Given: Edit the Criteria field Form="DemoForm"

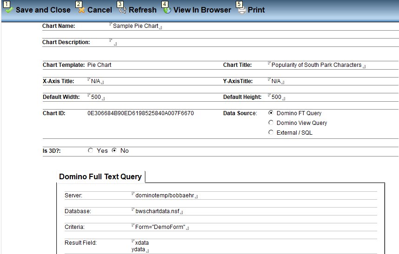Looking at the screenshot, I should point(160,227).
